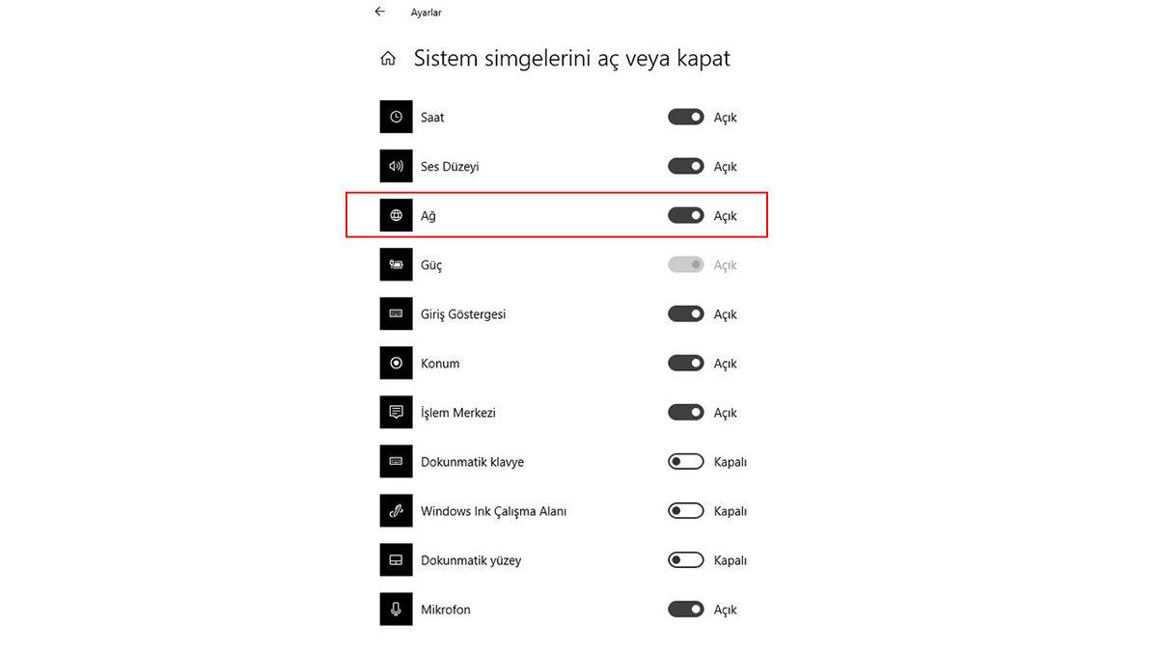This screenshot has width=1158, height=651.
Task: Toggle off the Ağ switch
Action: pyautogui.click(x=685, y=214)
